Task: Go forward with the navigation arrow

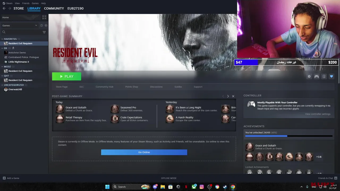Action: [10, 8]
